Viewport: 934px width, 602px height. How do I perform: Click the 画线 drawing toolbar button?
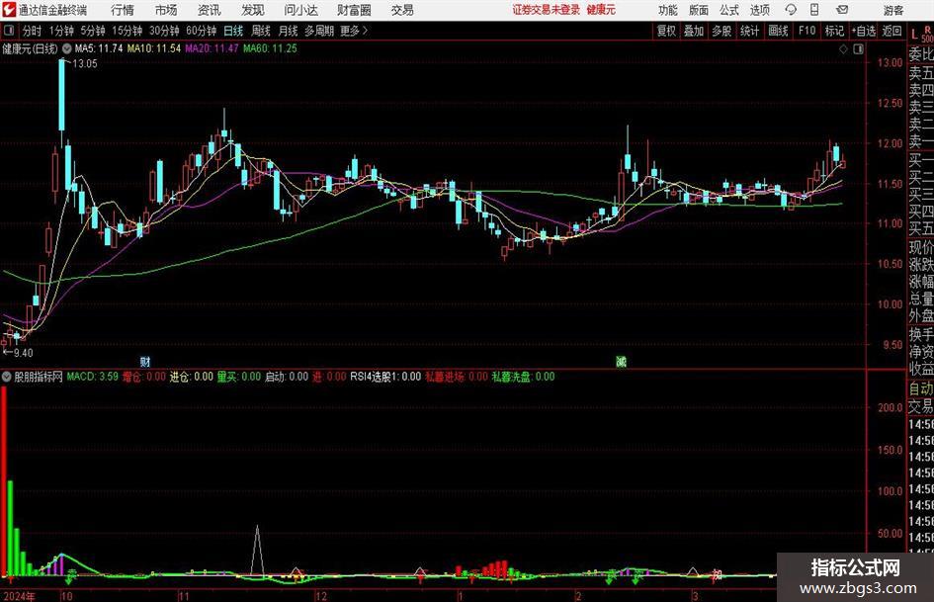(x=778, y=31)
